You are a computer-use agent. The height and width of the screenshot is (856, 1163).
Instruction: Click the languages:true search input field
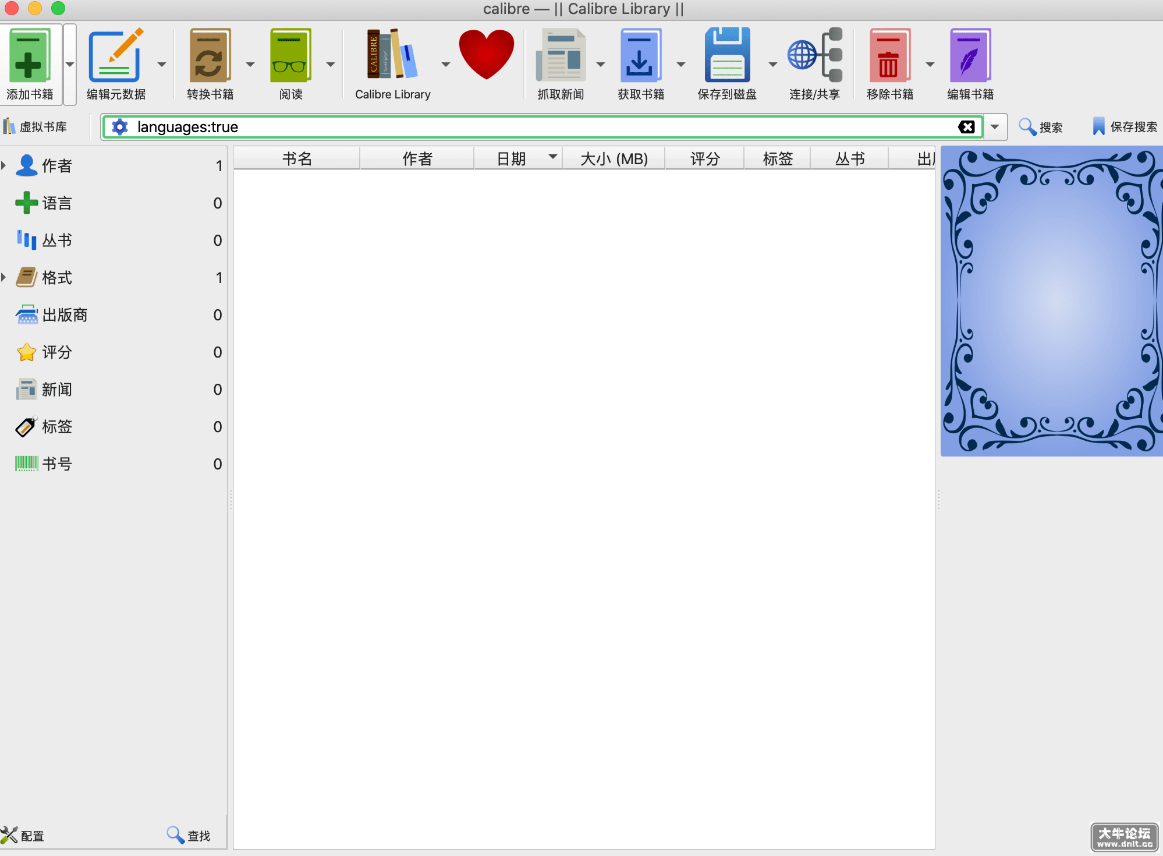541,127
